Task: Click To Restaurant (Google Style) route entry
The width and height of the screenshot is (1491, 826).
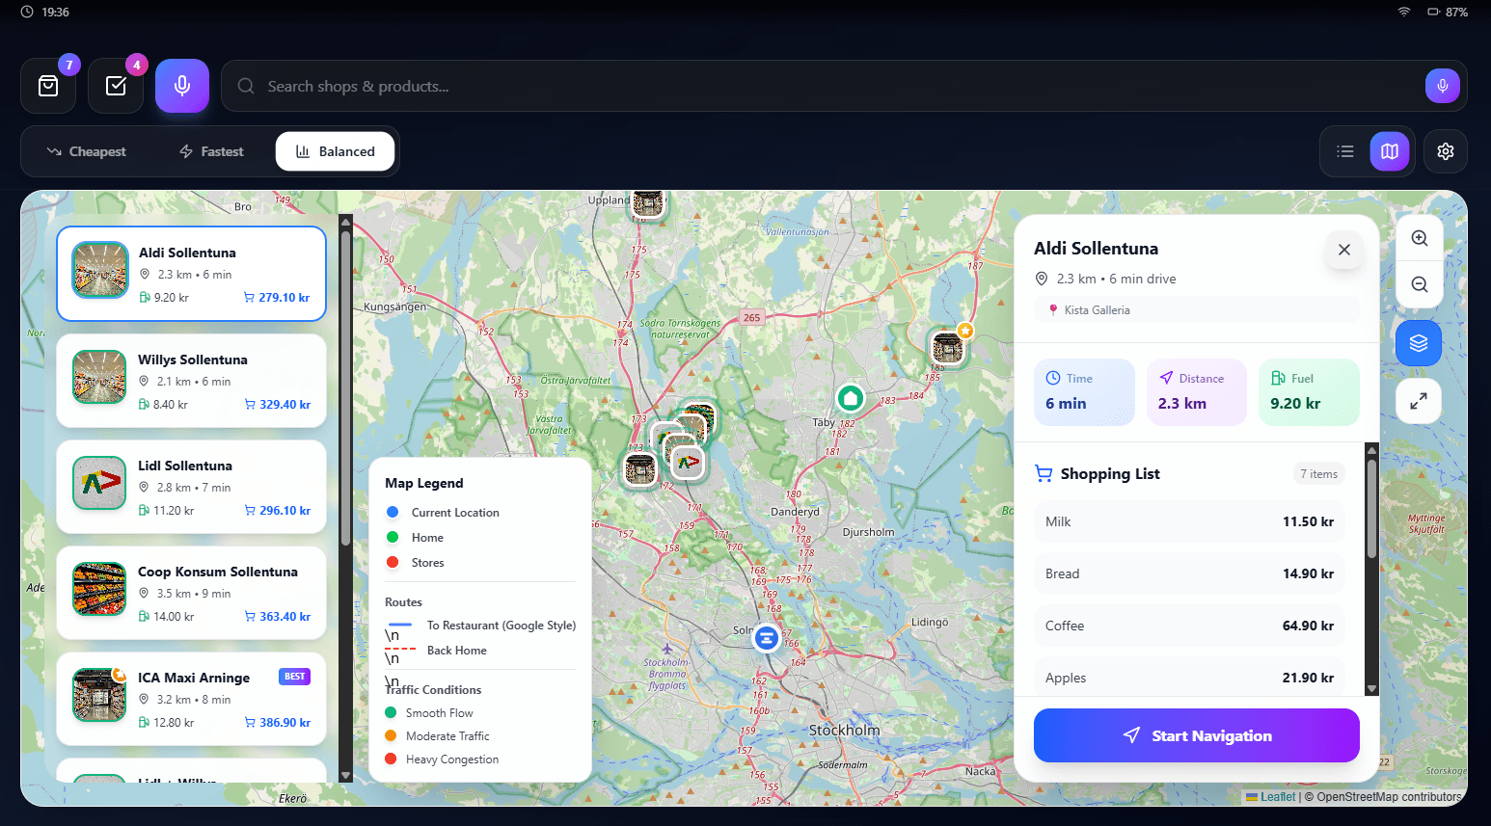Action: 480,626
